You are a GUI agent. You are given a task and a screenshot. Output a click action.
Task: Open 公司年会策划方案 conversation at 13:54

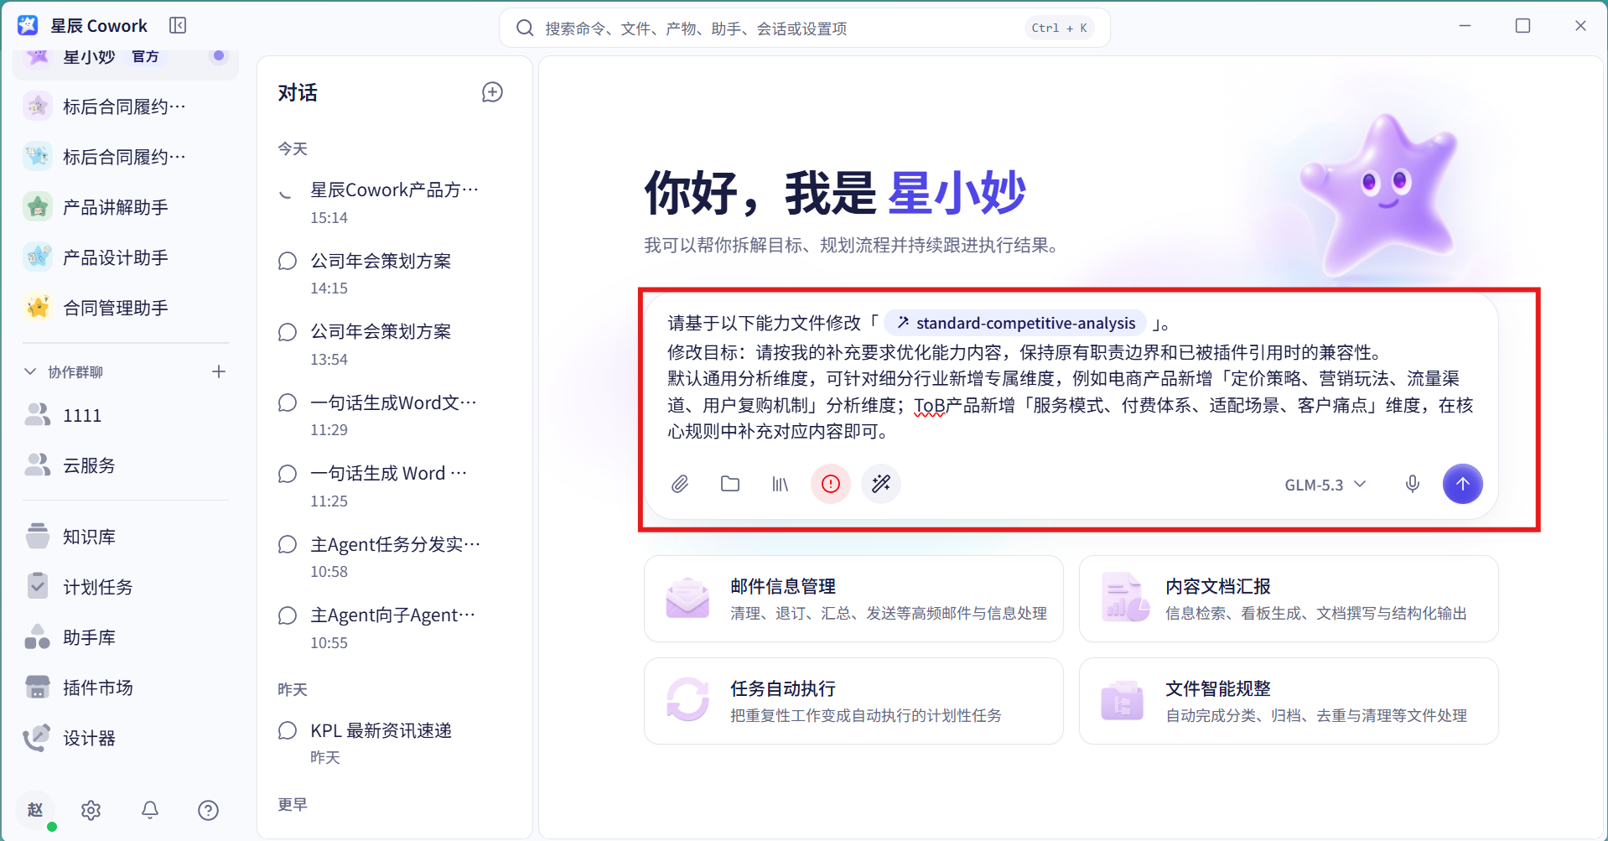coord(394,345)
